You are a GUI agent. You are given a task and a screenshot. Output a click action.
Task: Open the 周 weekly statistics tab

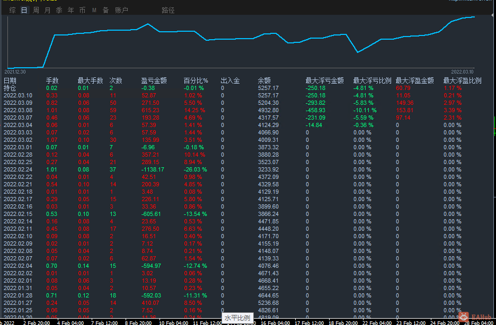36,11
